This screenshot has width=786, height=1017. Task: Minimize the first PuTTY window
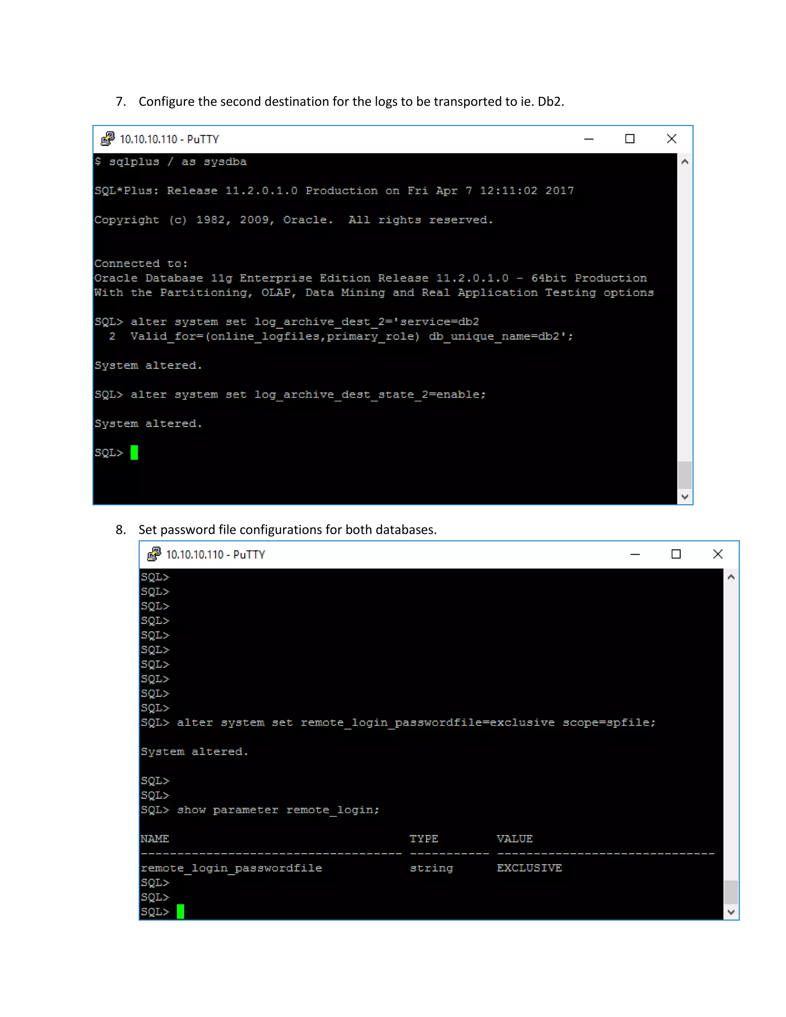589,139
